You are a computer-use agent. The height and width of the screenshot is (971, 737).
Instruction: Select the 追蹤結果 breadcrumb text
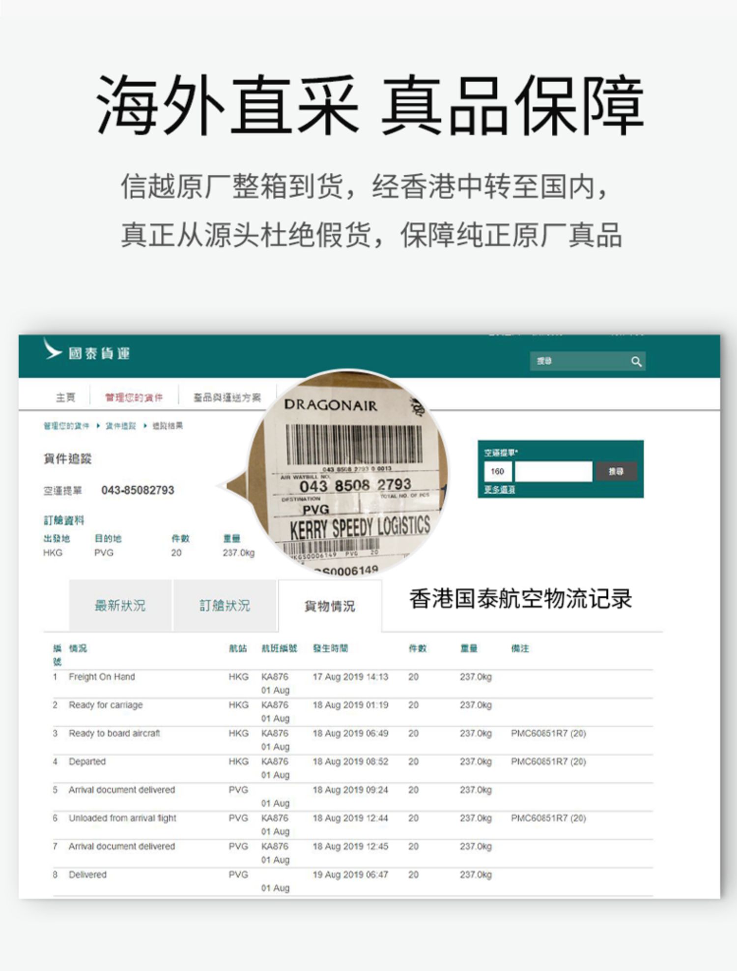168,425
